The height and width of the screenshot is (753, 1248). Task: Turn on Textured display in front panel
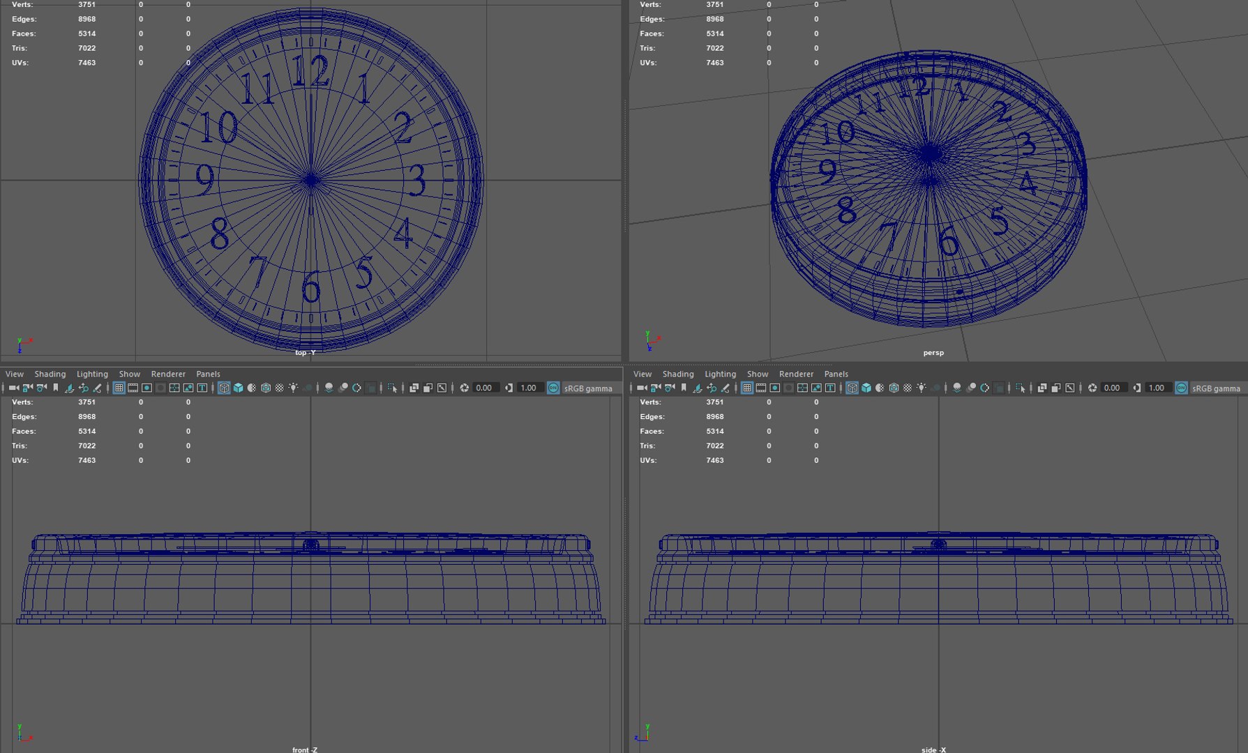coord(280,388)
